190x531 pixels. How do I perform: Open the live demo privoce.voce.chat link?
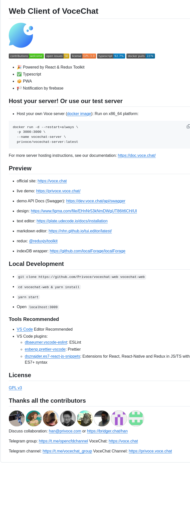point(58,191)
